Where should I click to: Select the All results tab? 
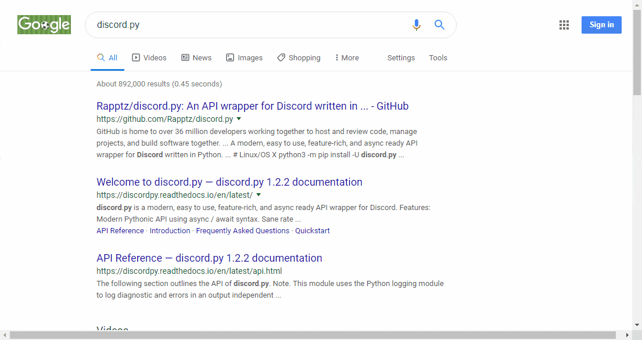(107, 57)
